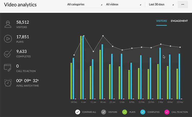Click the 25 Jan axis label
Image resolution: width=192 pixels, height=117 pixels.
tap(113, 102)
